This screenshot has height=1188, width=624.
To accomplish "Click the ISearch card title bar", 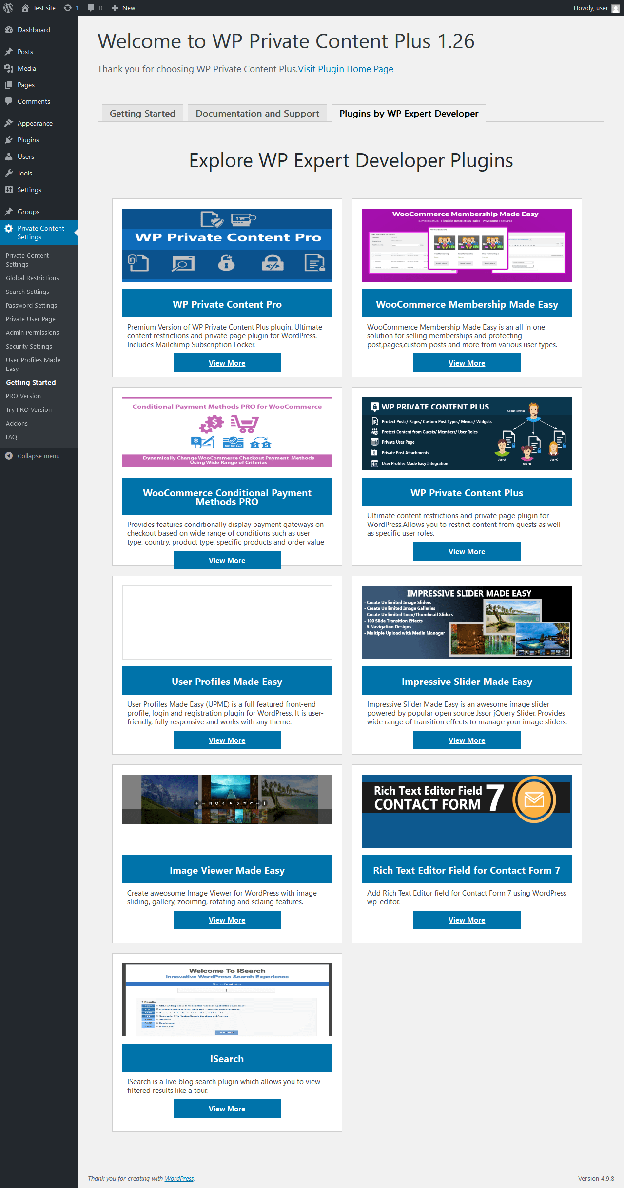I will click(x=227, y=1058).
